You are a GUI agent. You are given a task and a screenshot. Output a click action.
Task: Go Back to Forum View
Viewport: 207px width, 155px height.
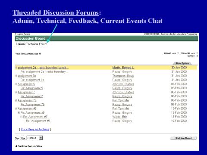[28, 146]
